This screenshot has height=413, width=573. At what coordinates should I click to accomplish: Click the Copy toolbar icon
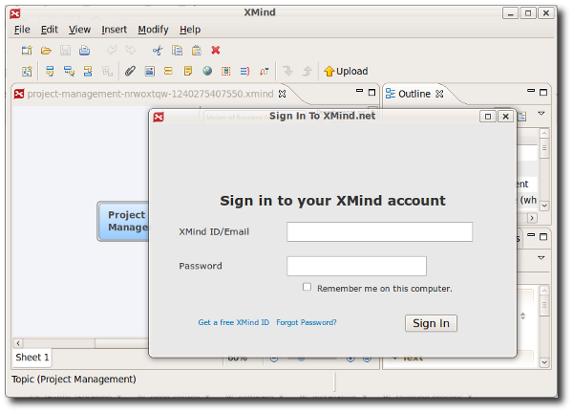(x=178, y=50)
